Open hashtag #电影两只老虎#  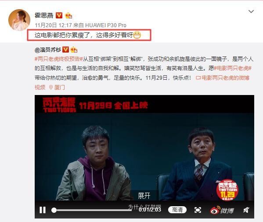pos(233,68)
